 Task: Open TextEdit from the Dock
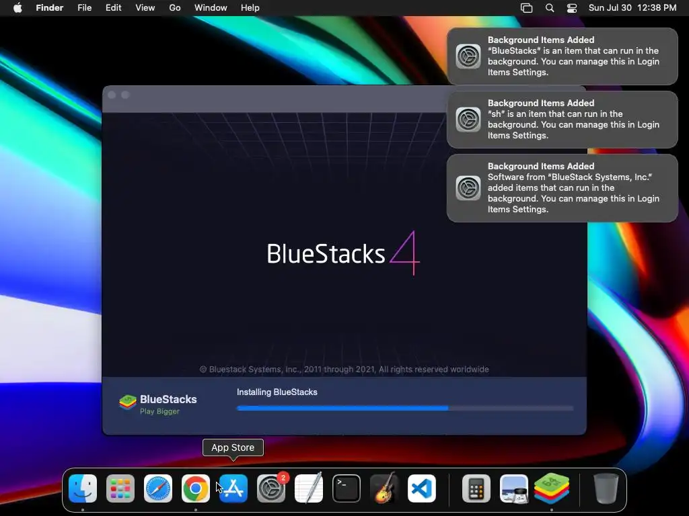click(x=308, y=488)
